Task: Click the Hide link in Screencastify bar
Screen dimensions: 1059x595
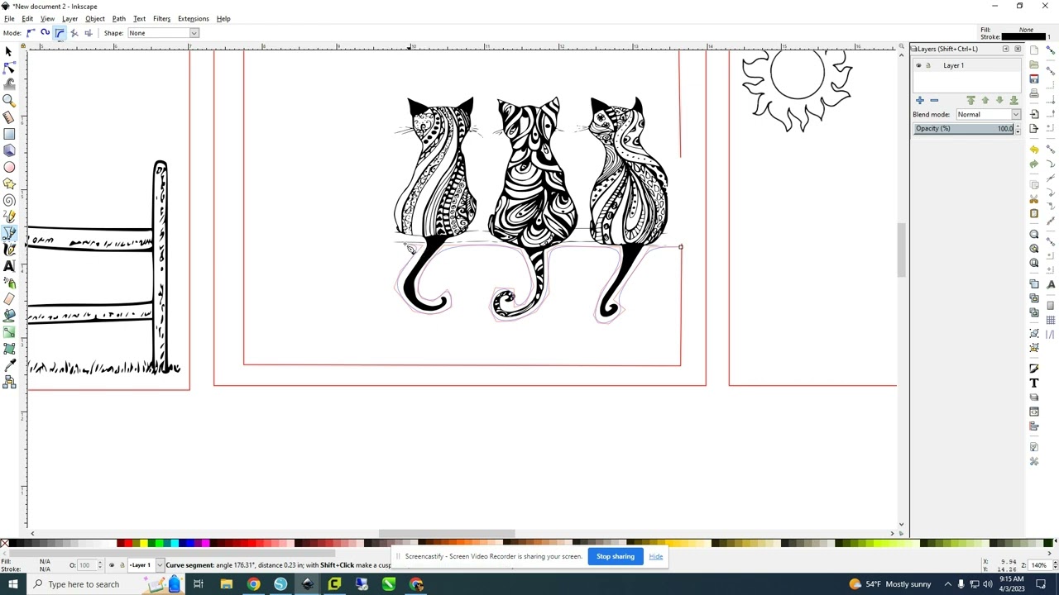Action: pyautogui.click(x=655, y=556)
